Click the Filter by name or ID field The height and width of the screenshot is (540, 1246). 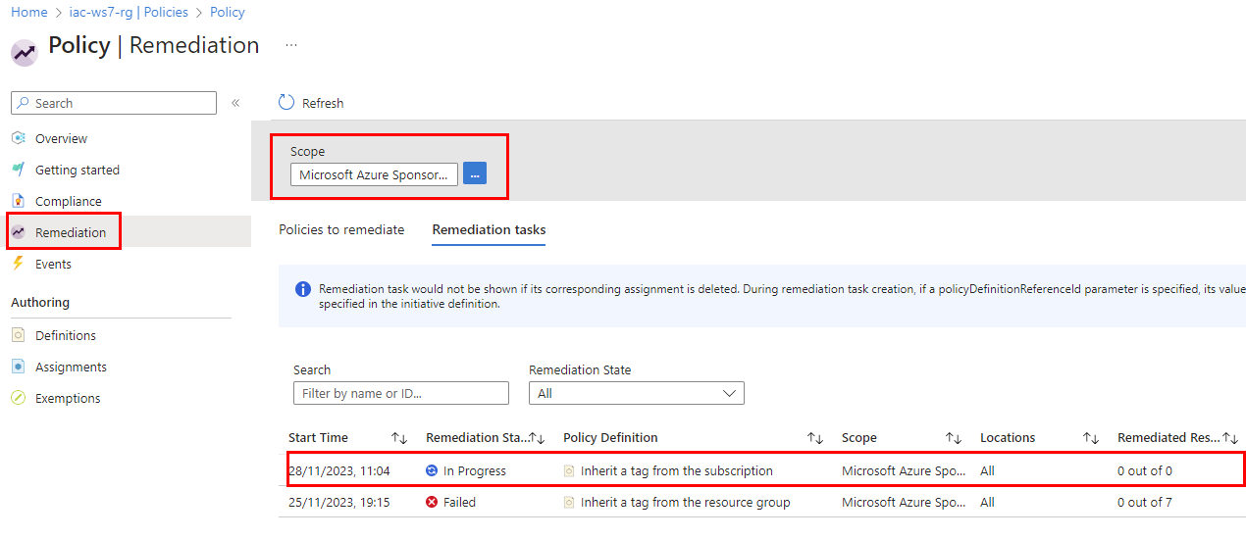click(x=400, y=393)
